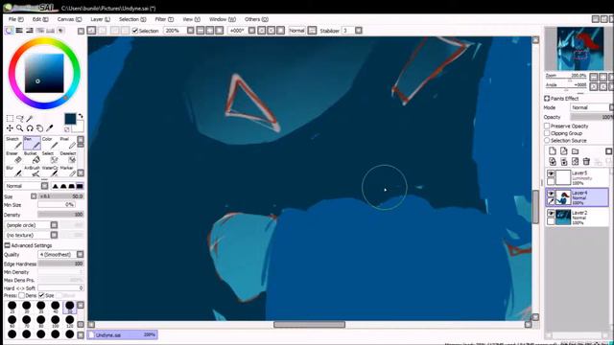Click the New Layer icon
This screenshot has height=345, width=614.
553,151
